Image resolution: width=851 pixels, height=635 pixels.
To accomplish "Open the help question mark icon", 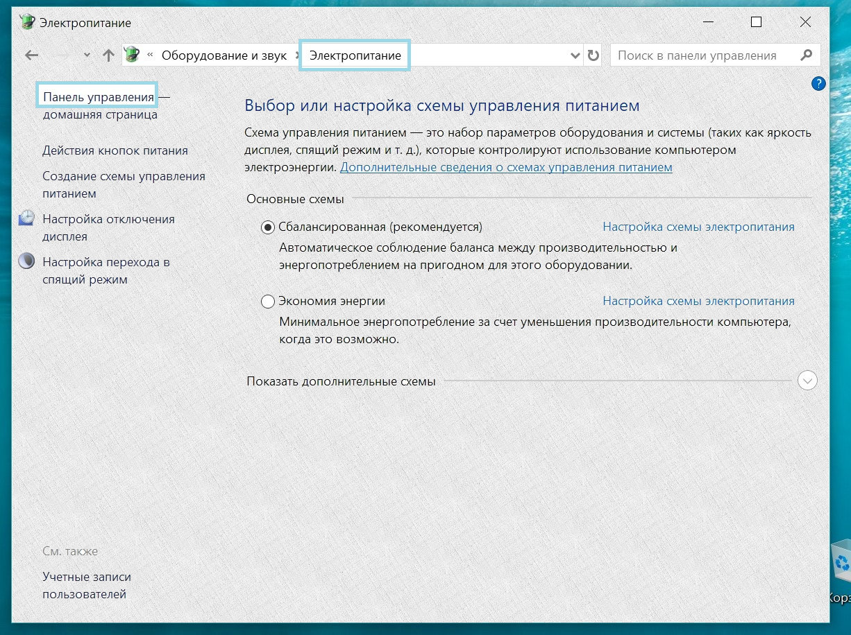I will 818,84.
